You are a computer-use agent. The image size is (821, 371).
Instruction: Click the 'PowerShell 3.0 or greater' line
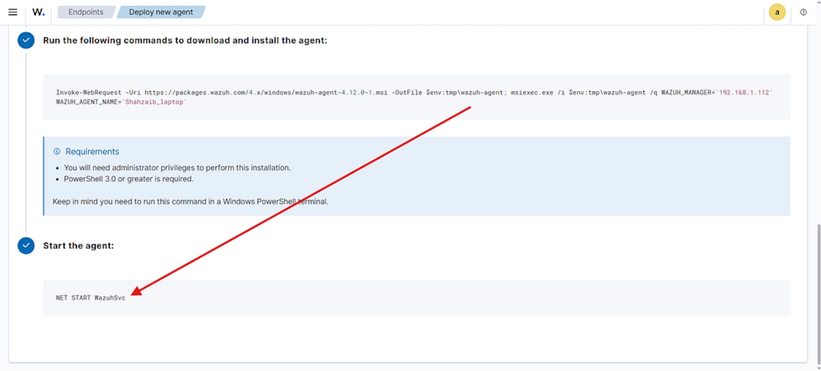(128, 179)
